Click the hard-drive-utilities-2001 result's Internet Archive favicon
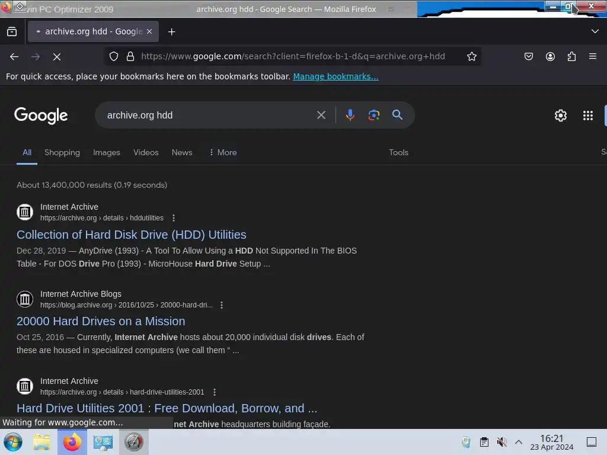Image resolution: width=607 pixels, height=455 pixels. click(x=25, y=386)
